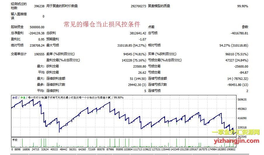Select the 净值 legend label on chart
Image resolution: width=264 pixels, height=155 pixels.
22,98
